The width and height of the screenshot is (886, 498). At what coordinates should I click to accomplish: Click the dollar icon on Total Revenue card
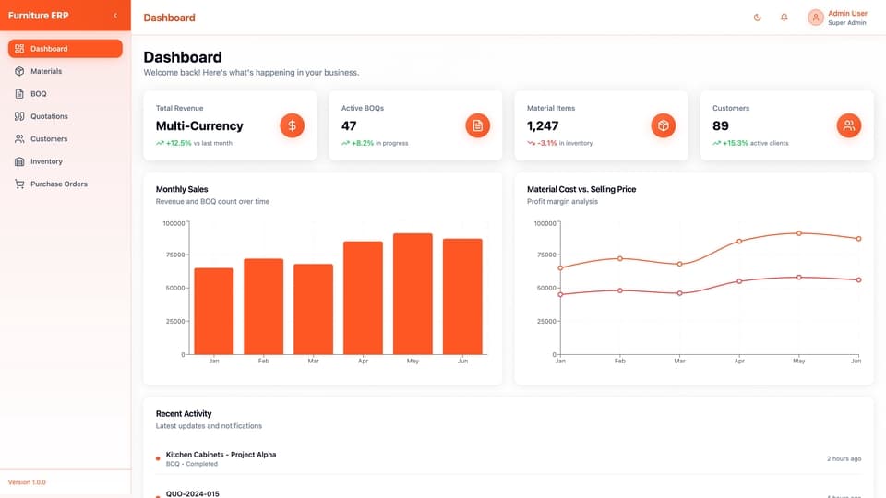(293, 125)
